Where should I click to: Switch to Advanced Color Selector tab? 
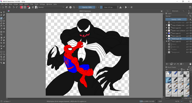click(175, 11)
